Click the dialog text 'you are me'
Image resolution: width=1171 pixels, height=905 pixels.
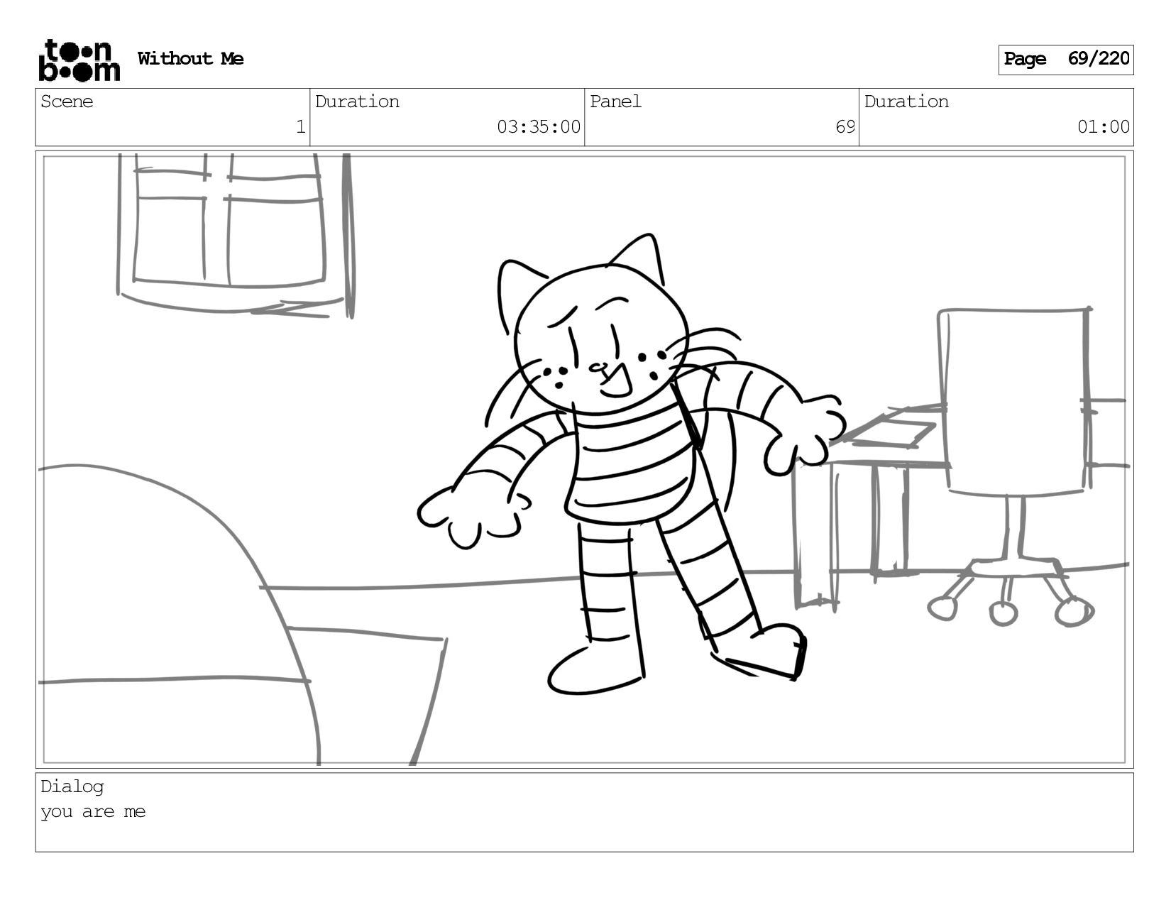[93, 811]
